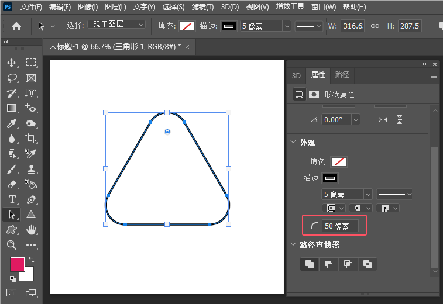Select the Horizontal Type tool
This screenshot has width=443, height=304.
coord(12,199)
